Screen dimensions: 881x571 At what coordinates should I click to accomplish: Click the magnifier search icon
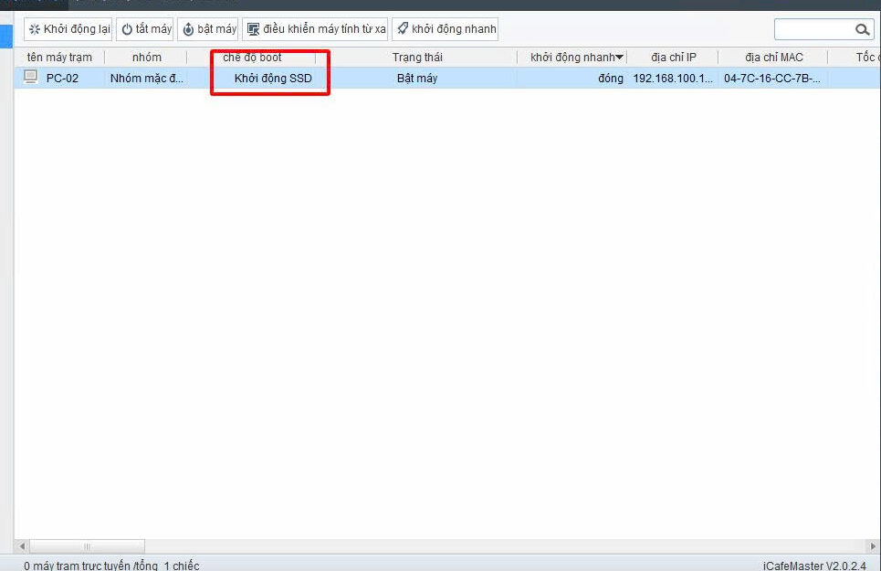862,30
